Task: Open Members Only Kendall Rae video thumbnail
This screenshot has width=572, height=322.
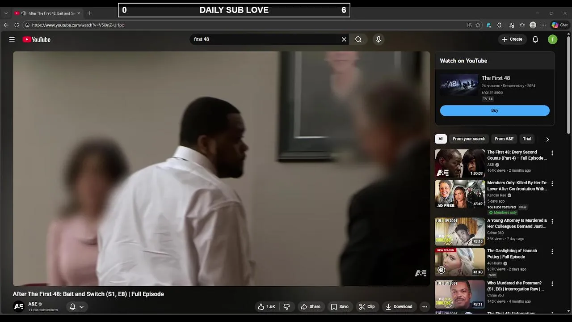Action: [460, 194]
